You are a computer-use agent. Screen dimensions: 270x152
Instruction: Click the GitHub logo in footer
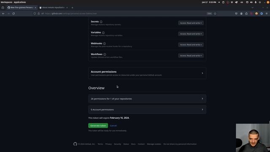click(x=75, y=144)
